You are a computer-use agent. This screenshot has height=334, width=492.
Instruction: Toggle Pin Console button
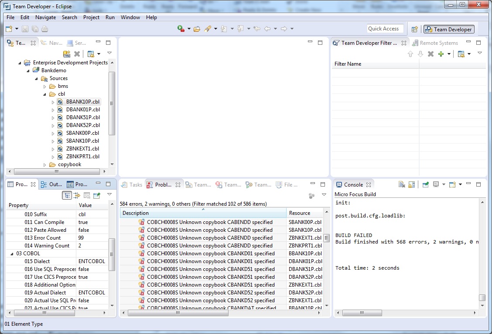(x=425, y=184)
